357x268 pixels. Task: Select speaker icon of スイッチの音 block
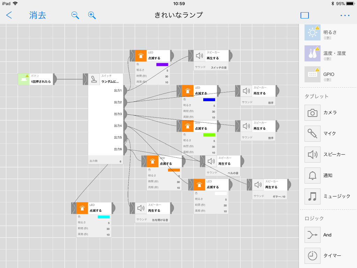click(x=199, y=55)
